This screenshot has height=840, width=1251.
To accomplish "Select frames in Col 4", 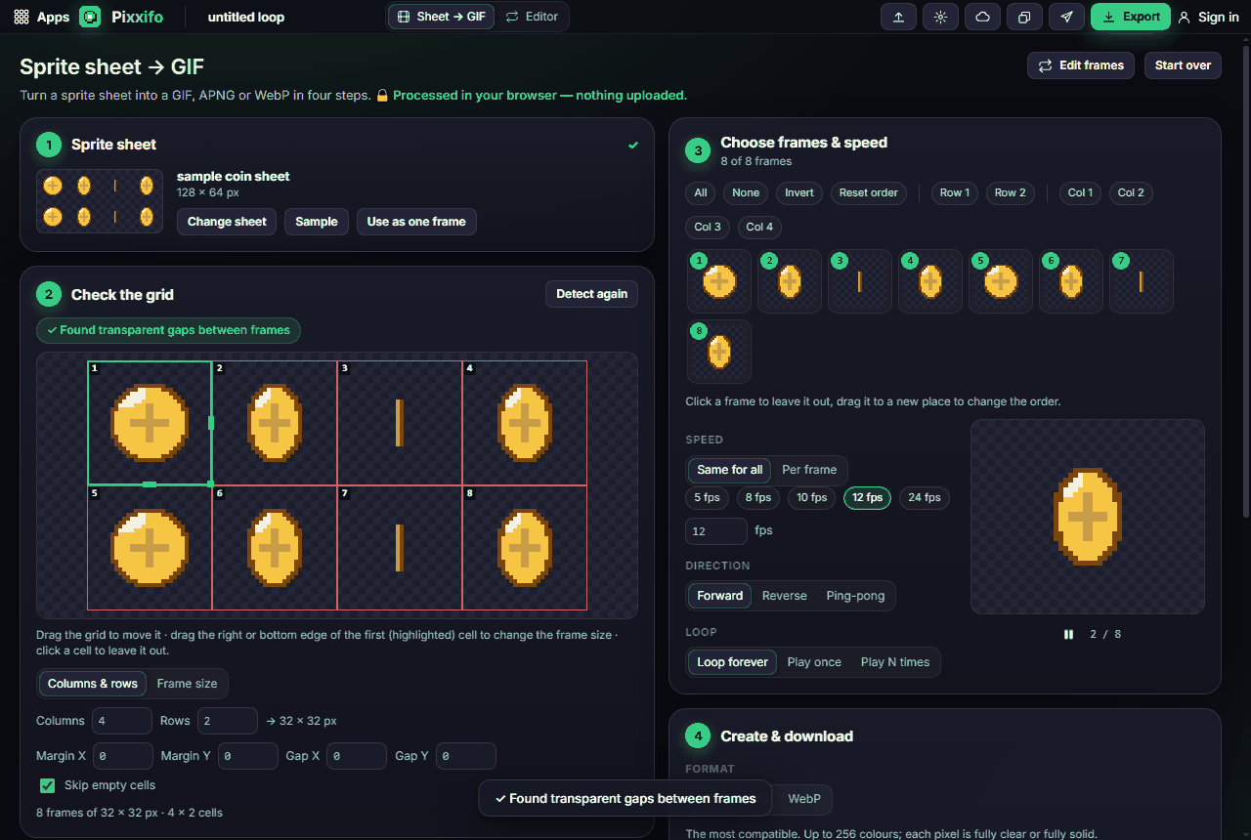I will tap(759, 227).
